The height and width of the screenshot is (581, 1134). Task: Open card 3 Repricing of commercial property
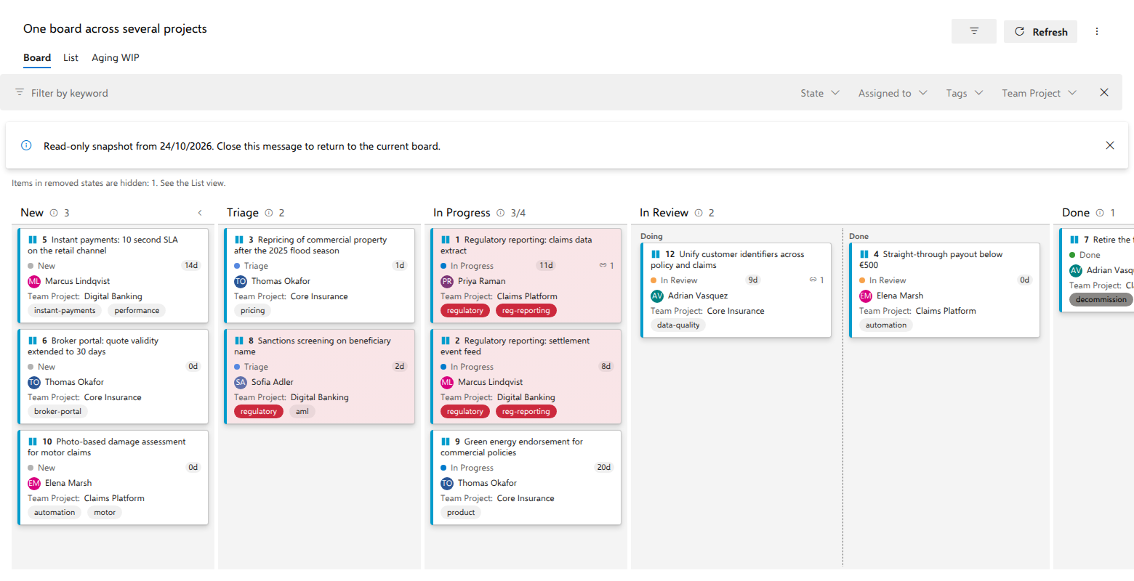tap(310, 245)
